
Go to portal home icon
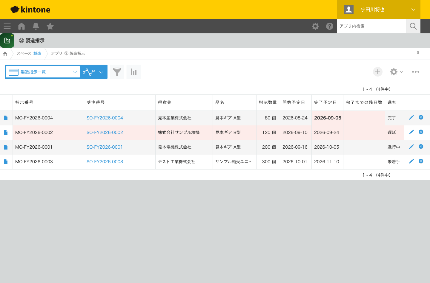[x=21, y=26]
